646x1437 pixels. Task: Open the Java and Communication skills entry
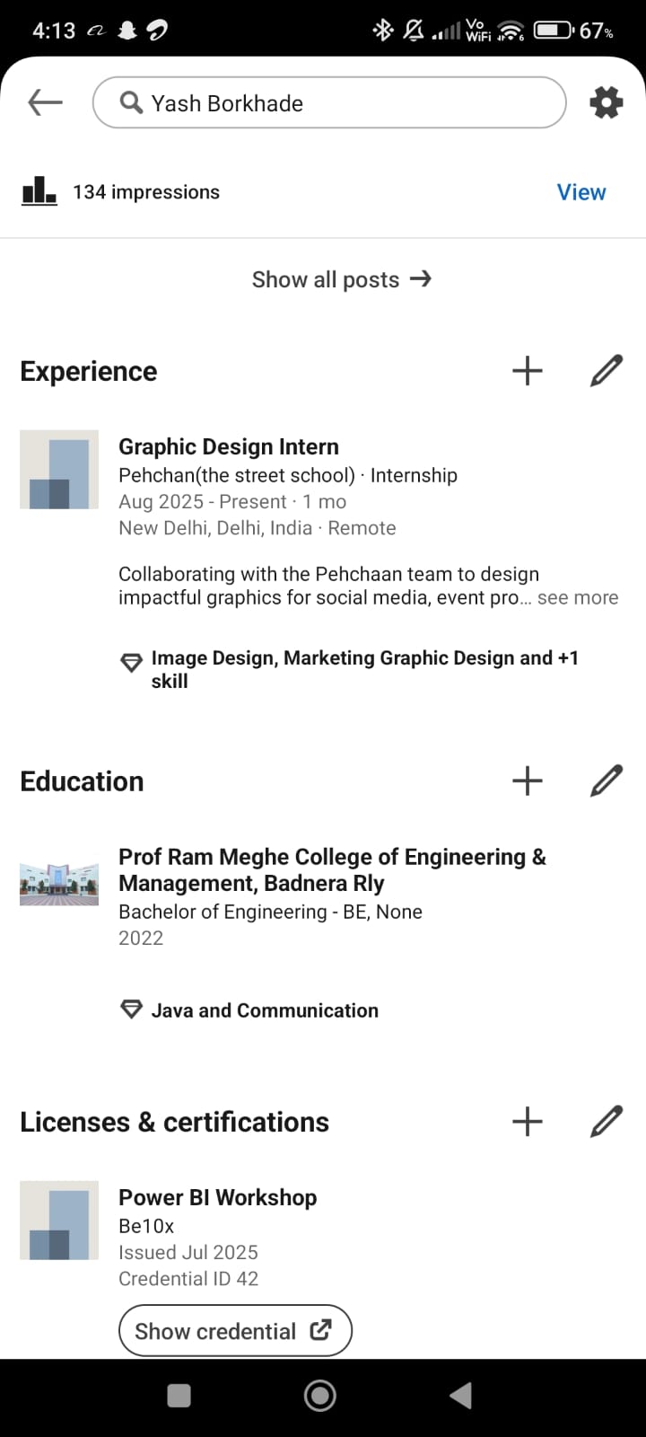pos(264,1010)
